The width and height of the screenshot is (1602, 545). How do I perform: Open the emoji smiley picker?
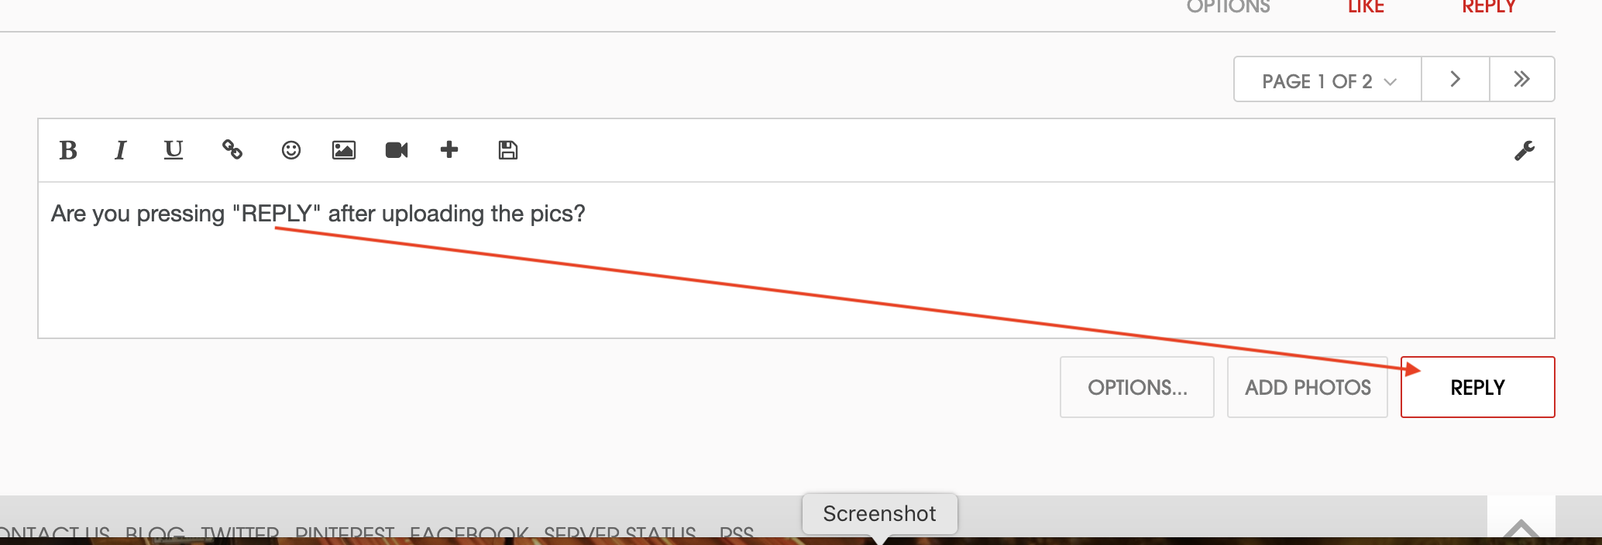(x=291, y=150)
